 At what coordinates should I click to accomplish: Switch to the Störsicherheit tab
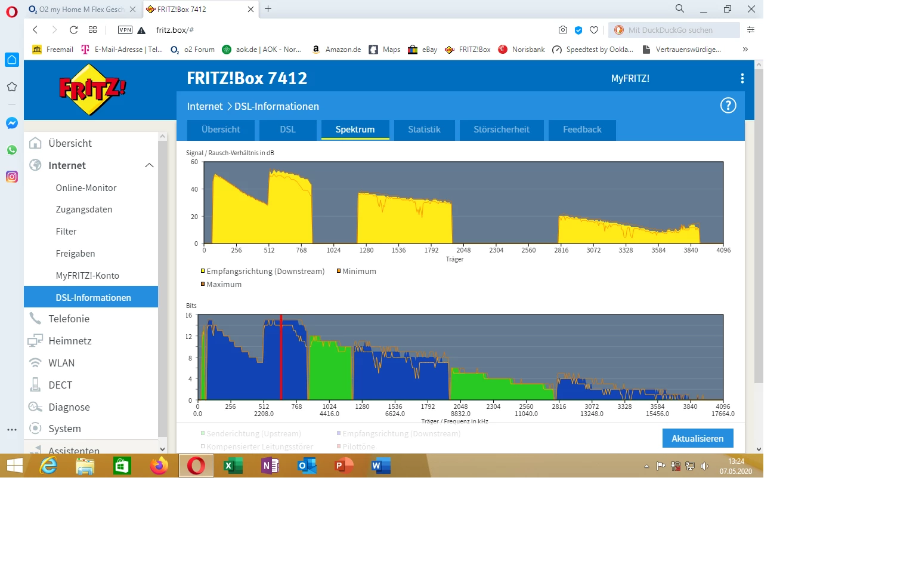pos(502,130)
